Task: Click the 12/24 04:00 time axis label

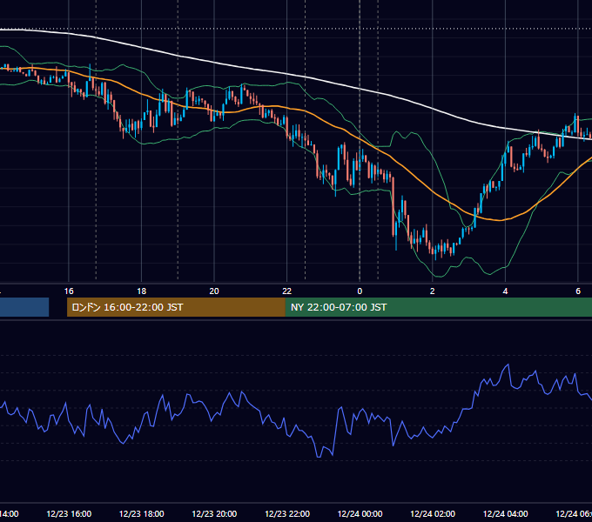Action: click(x=506, y=513)
